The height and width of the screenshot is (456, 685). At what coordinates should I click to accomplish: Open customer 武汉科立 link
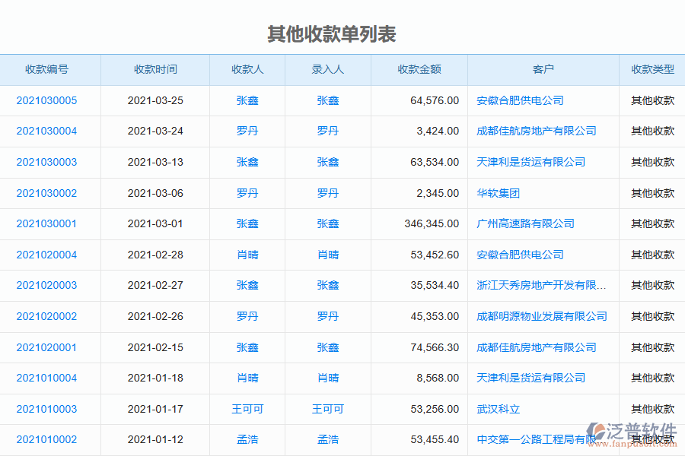tap(493, 409)
